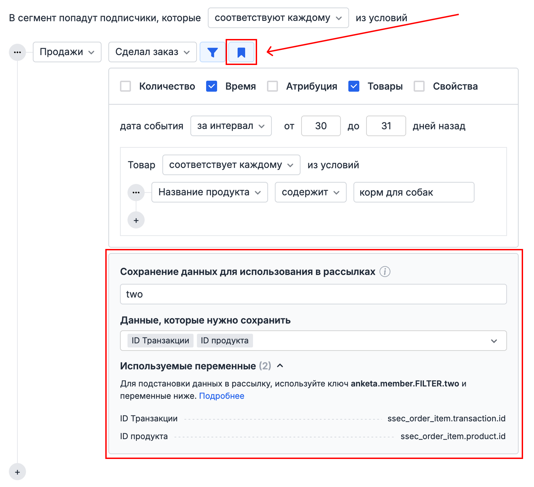Click the funnel filter icon
The width and height of the screenshot is (534, 487).
(x=212, y=52)
